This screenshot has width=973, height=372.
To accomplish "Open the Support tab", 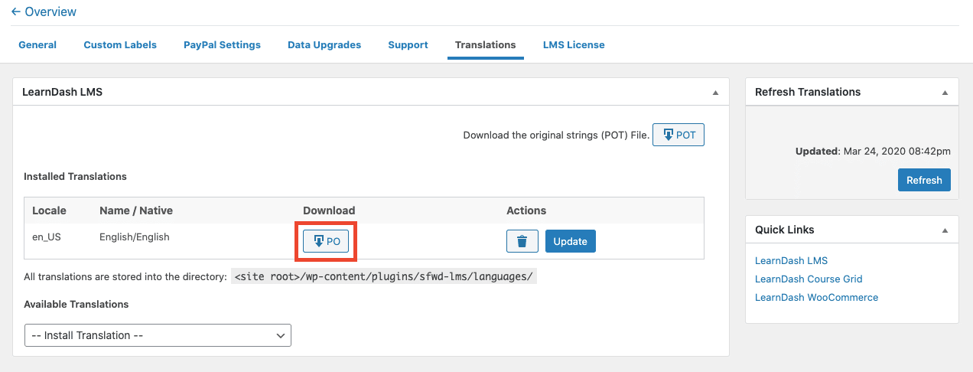I will pyautogui.click(x=408, y=45).
